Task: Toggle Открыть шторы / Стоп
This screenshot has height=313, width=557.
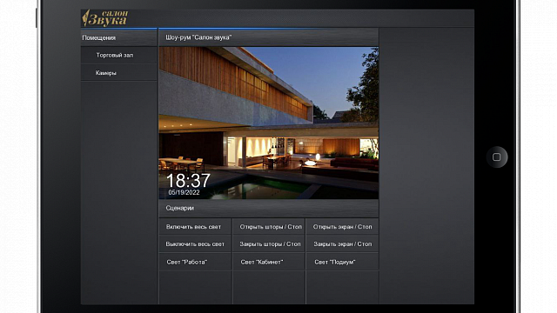Action: 269,226
